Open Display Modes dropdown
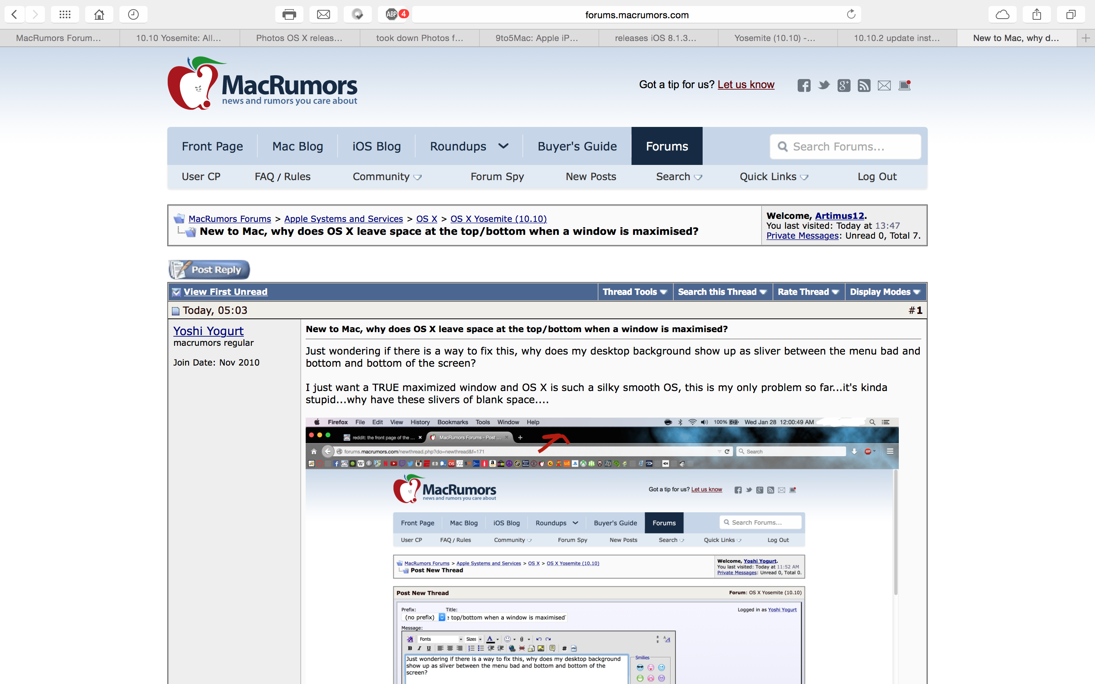1095x684 pixels. tap(886, 292)
